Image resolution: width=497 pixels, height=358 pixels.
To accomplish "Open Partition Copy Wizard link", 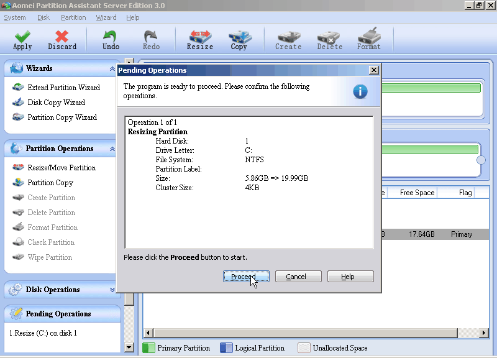I will [62, 117].
